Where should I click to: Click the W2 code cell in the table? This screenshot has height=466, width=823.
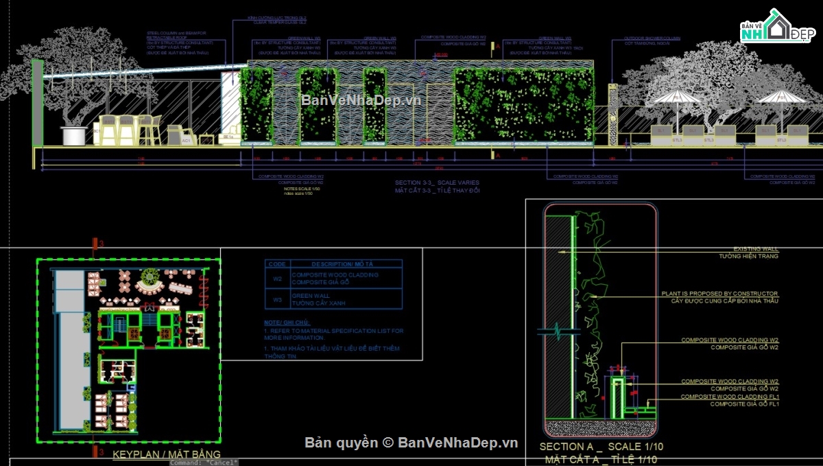coord(278,279)
